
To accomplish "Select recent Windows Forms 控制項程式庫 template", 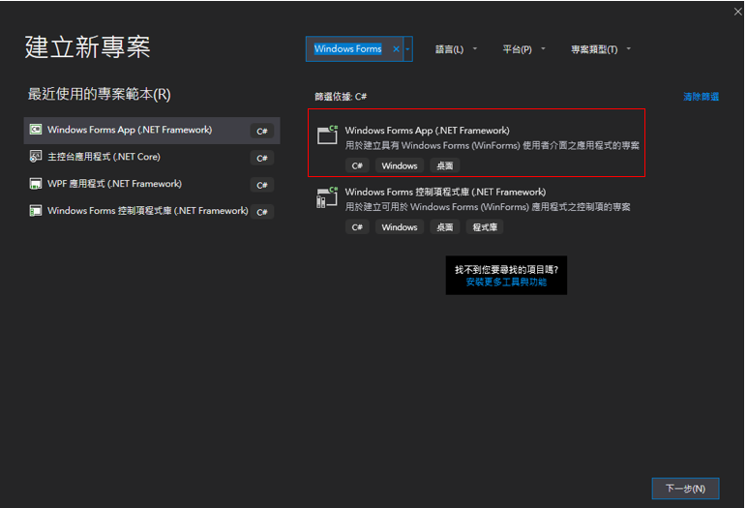I will coord(152,211).
